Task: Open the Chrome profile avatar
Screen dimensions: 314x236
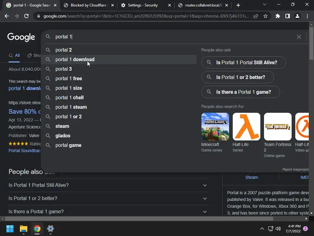Action: pos(297,16)
